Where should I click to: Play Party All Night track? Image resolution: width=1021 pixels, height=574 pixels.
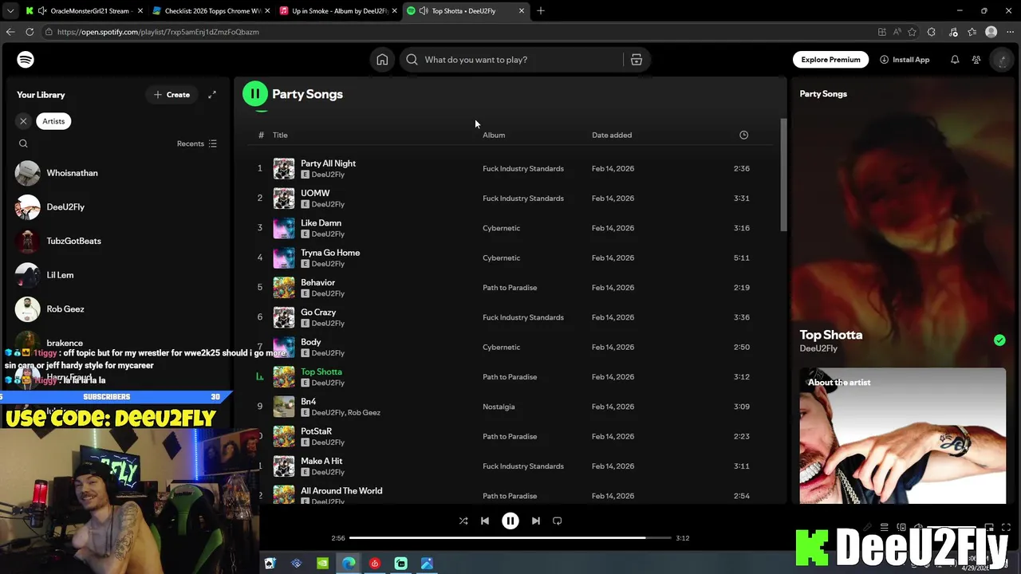coord(328,163)
